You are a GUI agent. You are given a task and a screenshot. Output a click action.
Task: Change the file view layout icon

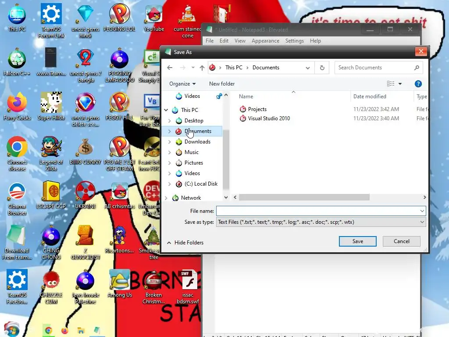pos(391,84)
